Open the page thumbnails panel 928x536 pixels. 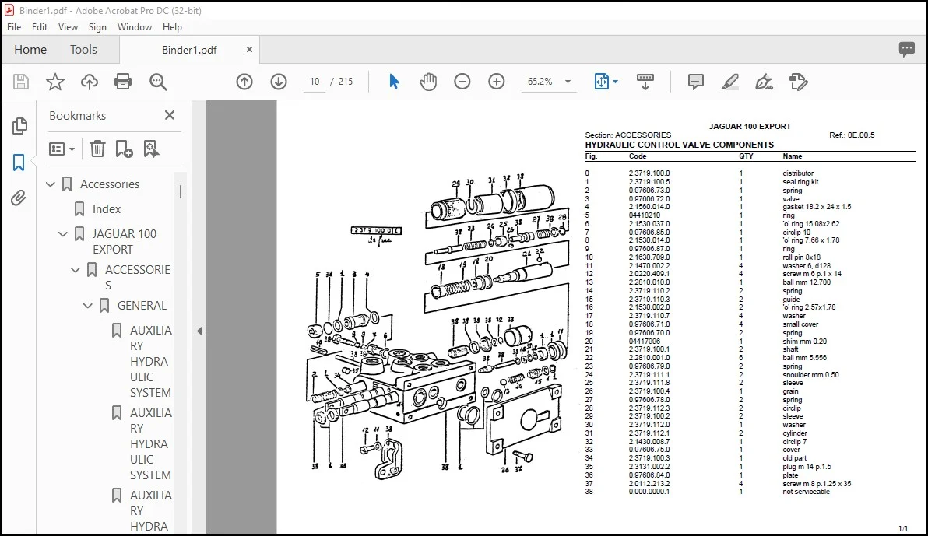point(19,126)
